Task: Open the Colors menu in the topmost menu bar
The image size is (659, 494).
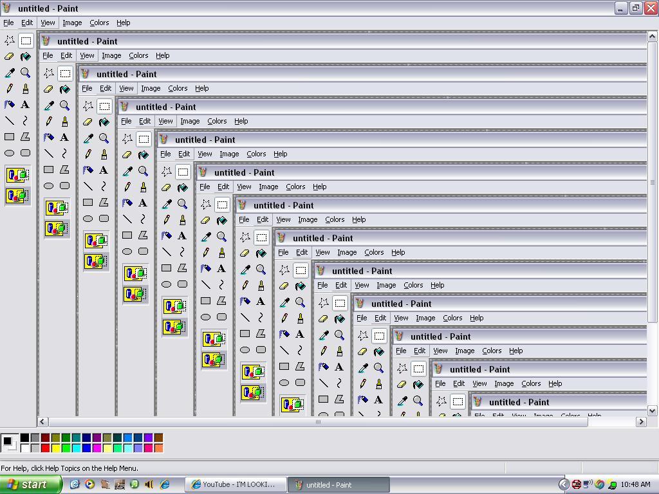Action: point(99,23)
